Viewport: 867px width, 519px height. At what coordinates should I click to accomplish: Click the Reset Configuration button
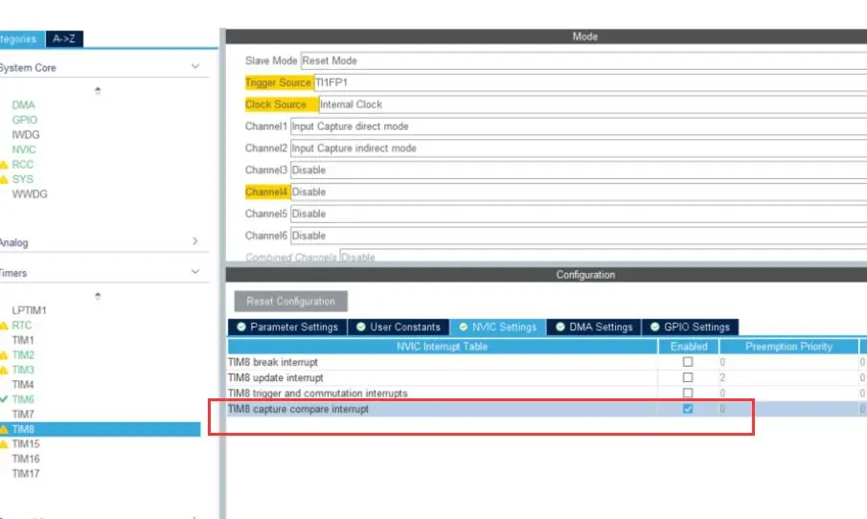pyautogui.click(x=290, y=301)
